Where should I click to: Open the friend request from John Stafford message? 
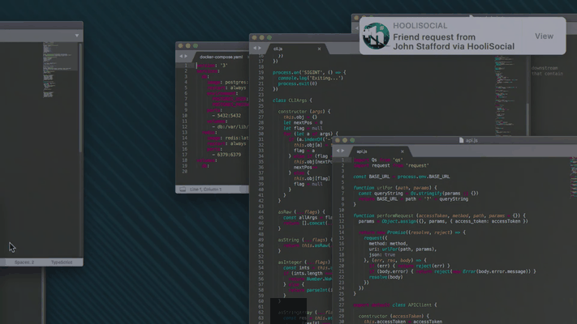tap(454, 41)
